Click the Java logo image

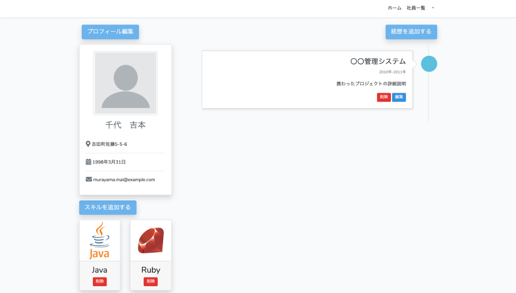(x=99, y=240)
